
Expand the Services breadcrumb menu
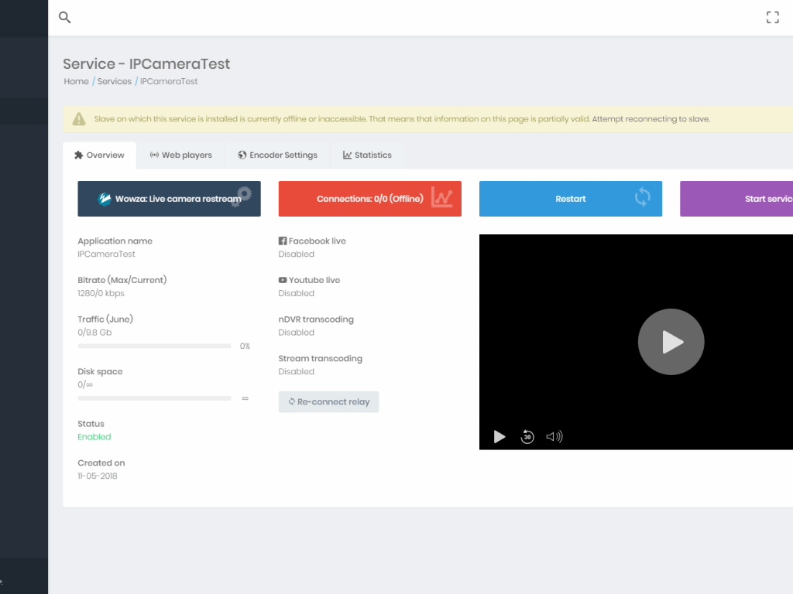click(x=114, y=81)
